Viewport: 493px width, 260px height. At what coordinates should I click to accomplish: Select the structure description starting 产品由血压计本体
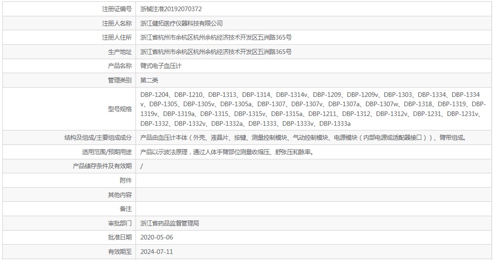pos(304,137)
